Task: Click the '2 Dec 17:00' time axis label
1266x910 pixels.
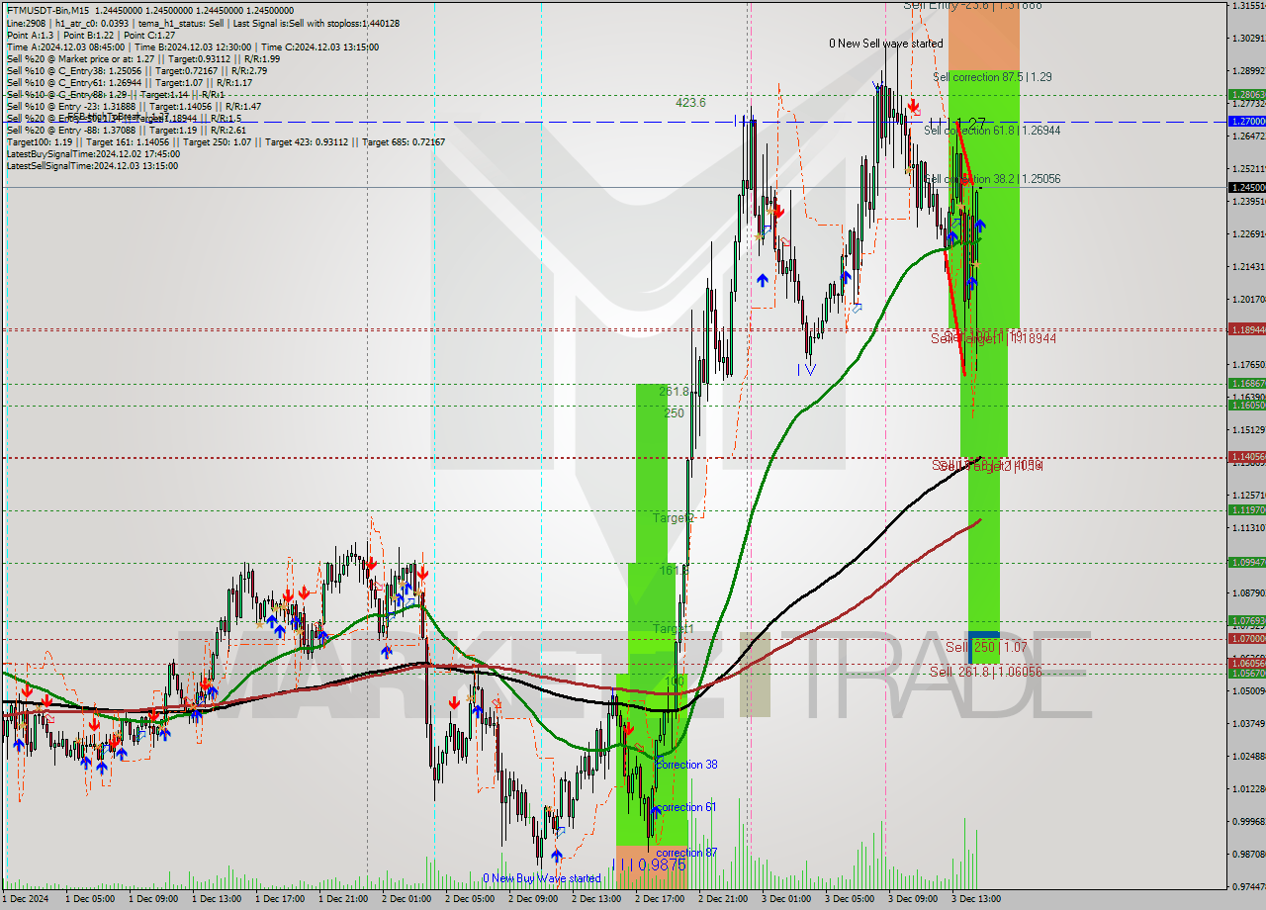Action: click(660, 899)
